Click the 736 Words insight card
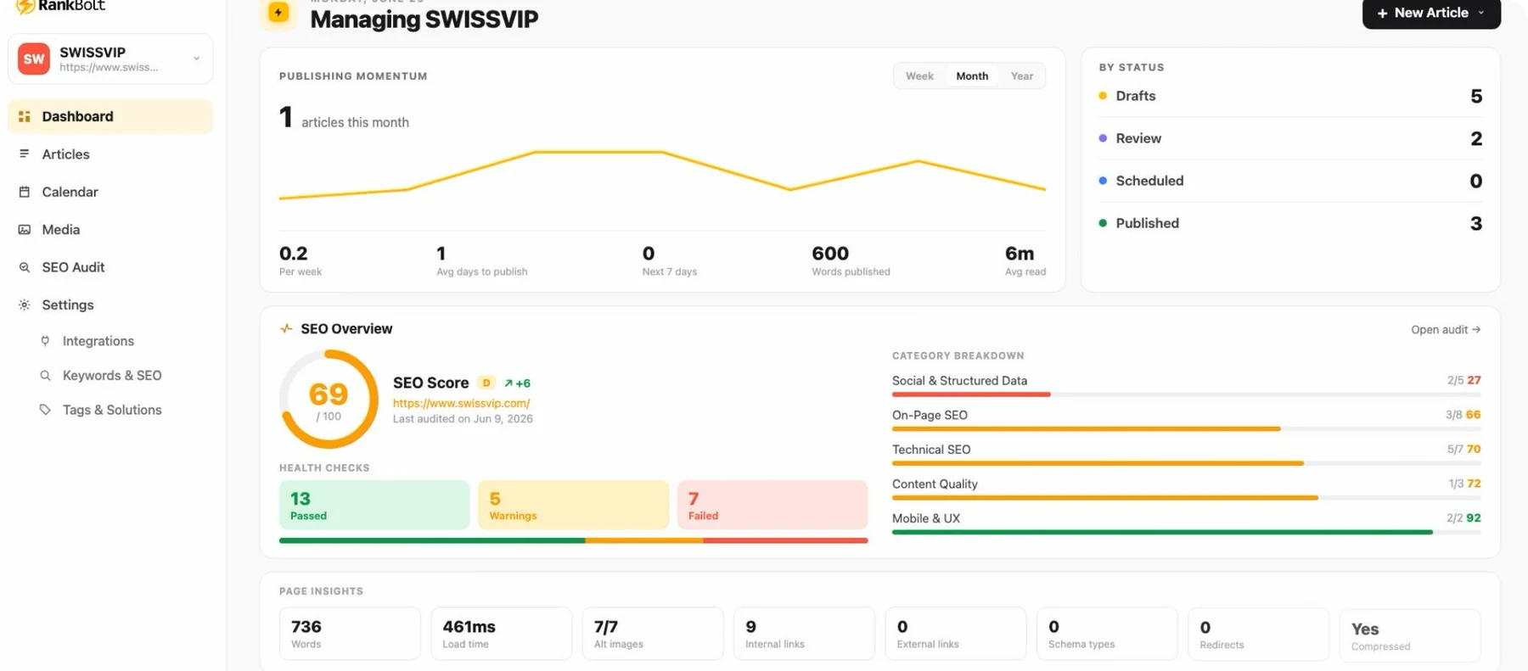The height and width of the screenshot is (671, 1528). click(350, 633)
